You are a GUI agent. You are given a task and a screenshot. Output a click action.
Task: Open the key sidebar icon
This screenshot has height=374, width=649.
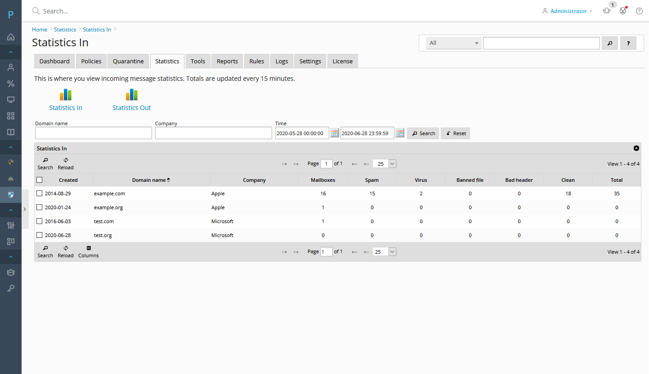point(11,288)
